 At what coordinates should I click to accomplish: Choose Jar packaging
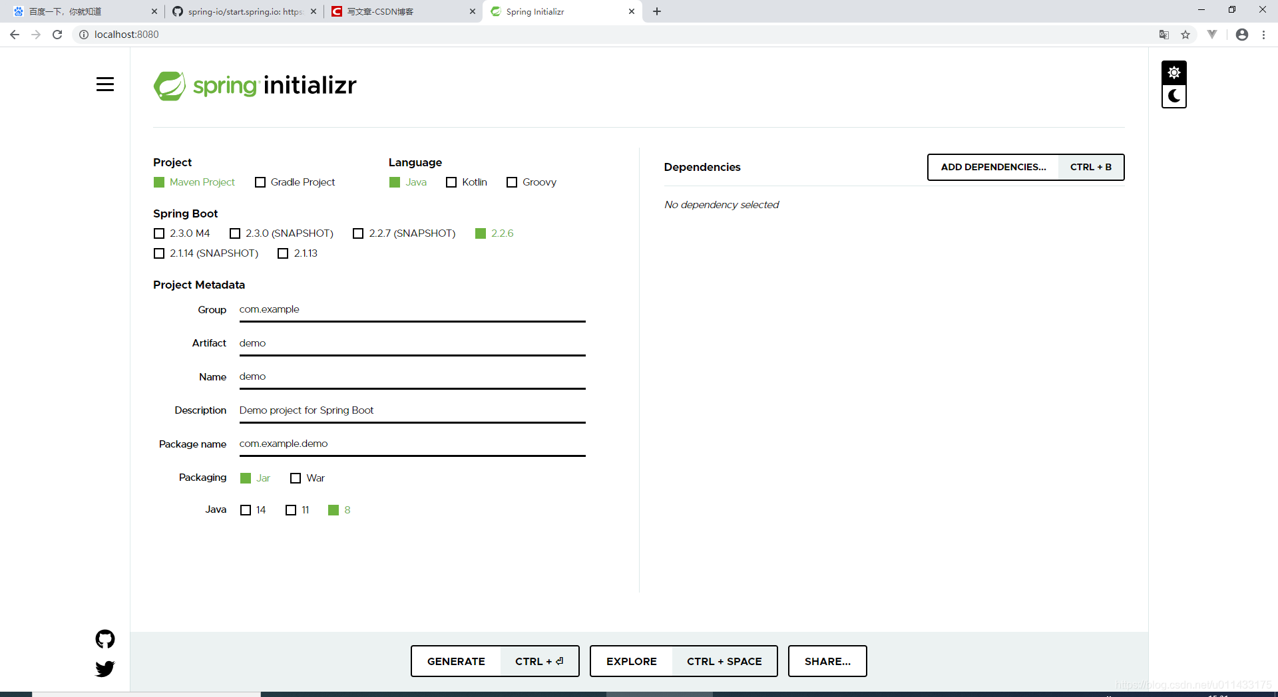(256, 478)
